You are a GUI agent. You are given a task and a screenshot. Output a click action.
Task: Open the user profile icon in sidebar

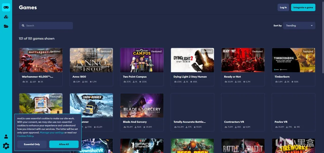(6, 137)
